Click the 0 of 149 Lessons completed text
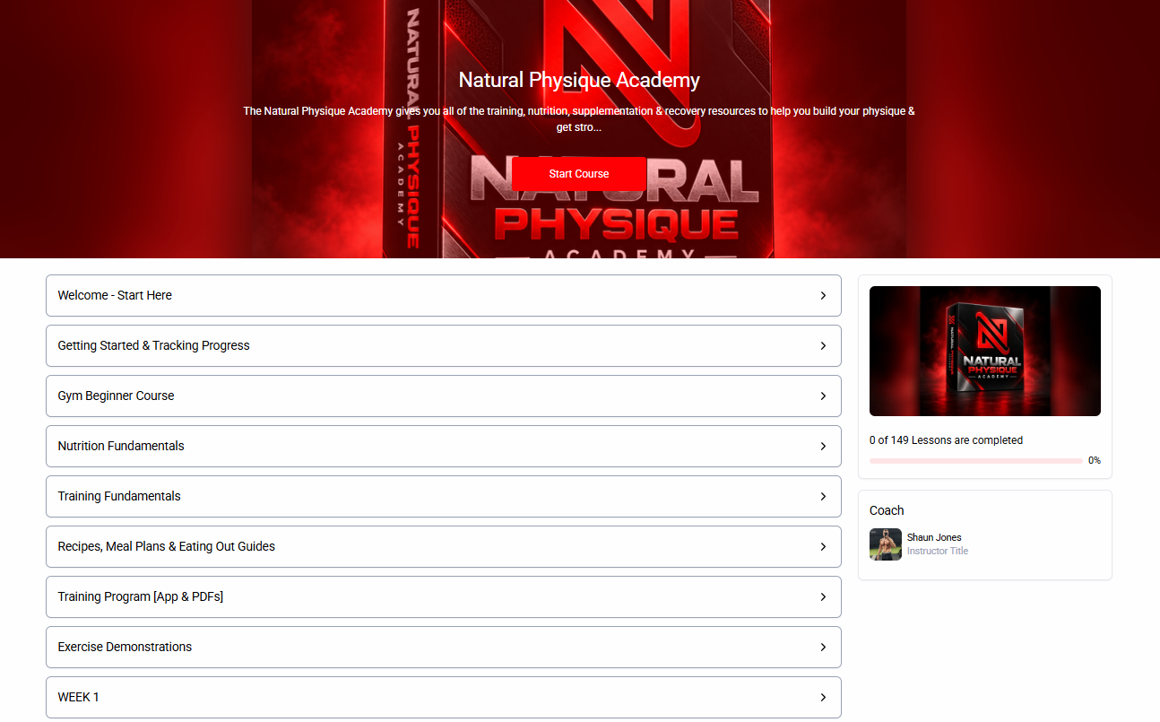The height and width of the screenshot is (722, 1160). [946, 440]
